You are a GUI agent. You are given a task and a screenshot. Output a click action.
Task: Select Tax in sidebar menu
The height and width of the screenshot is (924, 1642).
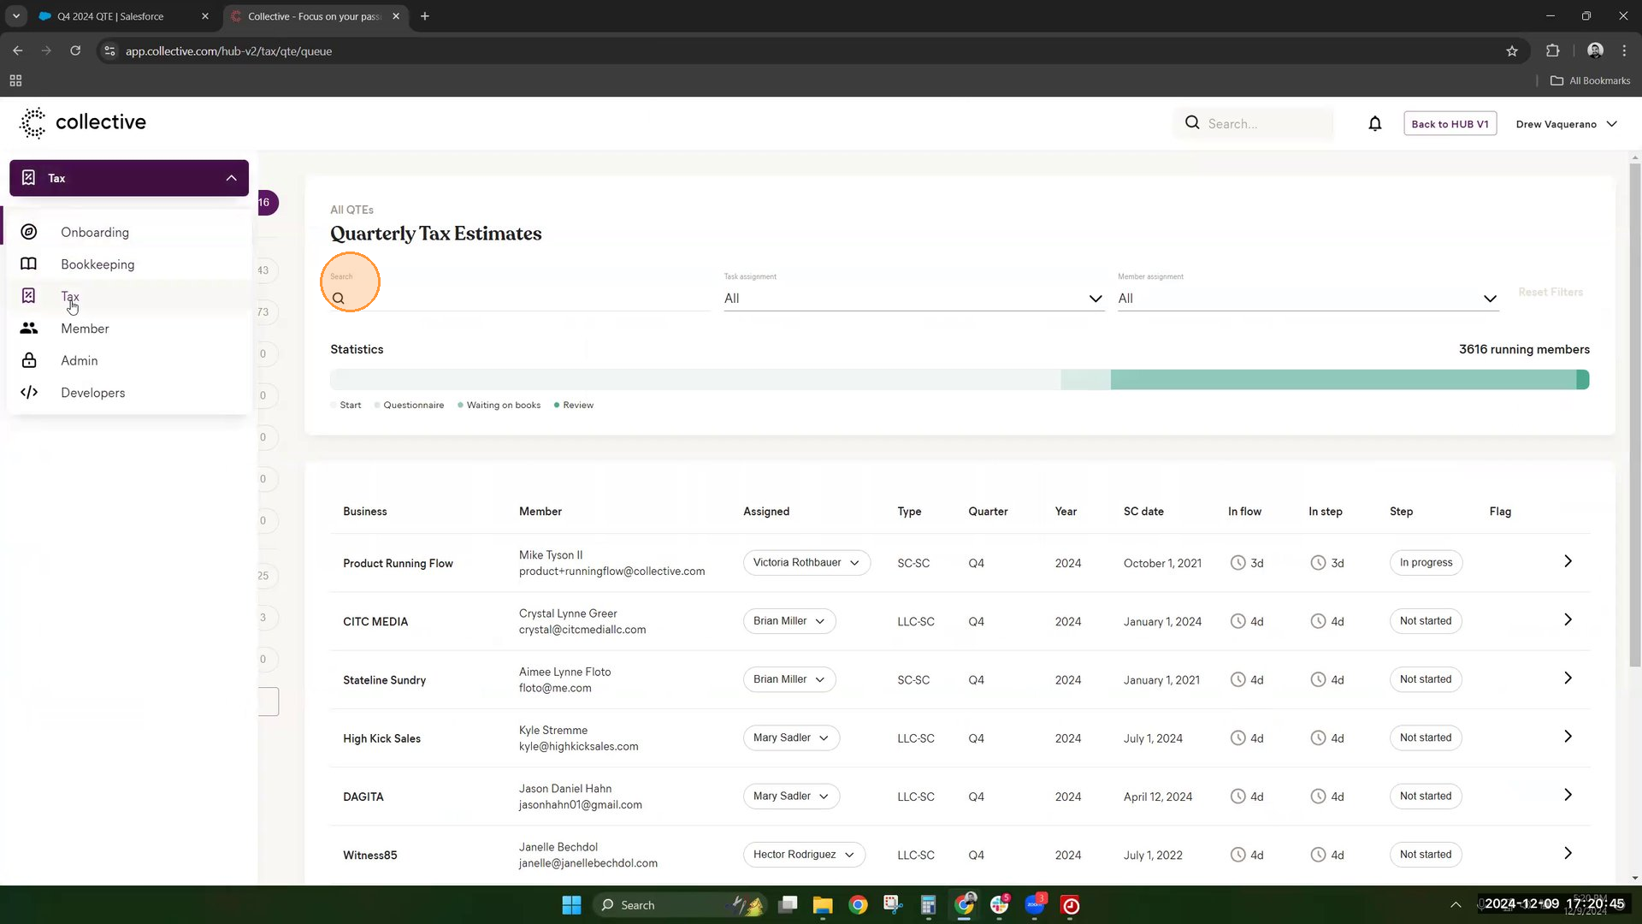(x=70, y=297)
